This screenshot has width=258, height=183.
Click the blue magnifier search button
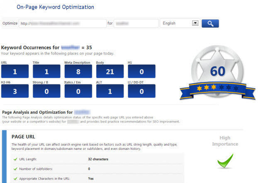coord(210,23)
